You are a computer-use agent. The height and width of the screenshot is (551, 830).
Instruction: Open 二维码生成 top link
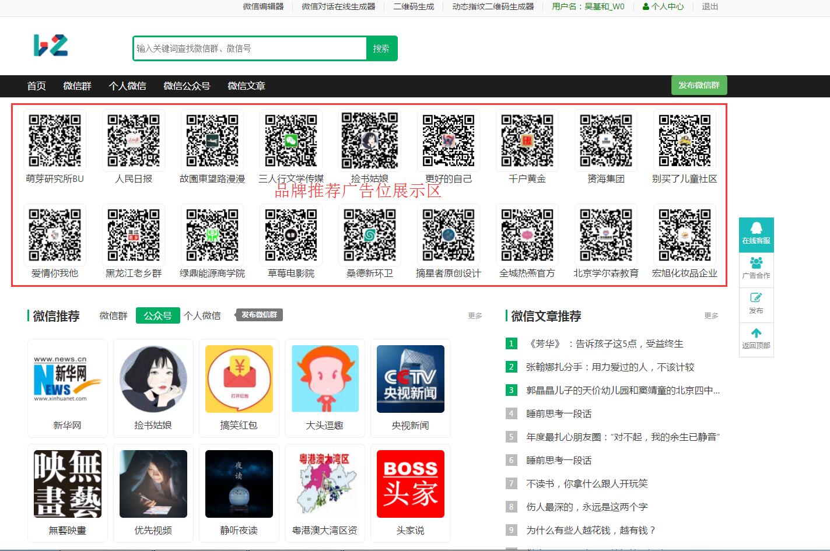point(414,6)
